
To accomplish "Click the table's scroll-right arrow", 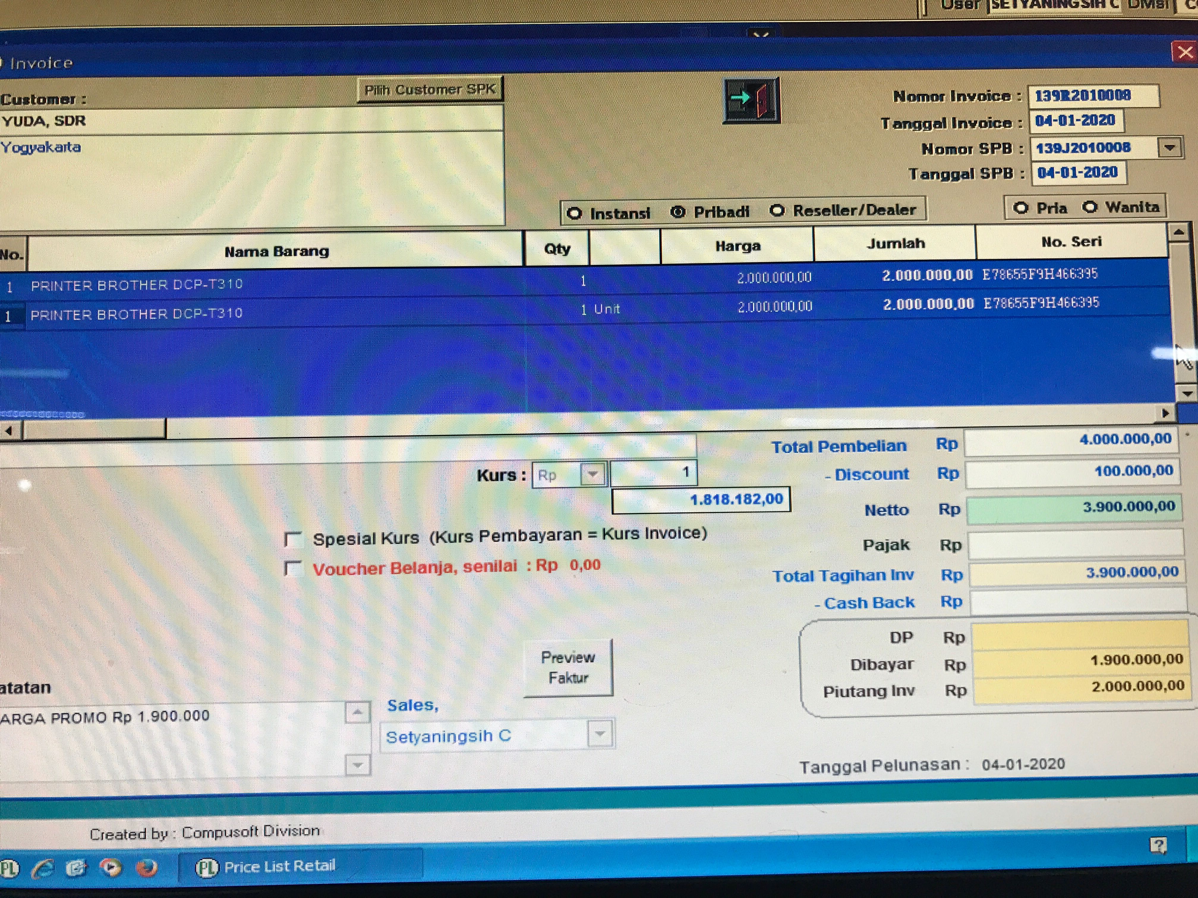I will (1165, 413).
